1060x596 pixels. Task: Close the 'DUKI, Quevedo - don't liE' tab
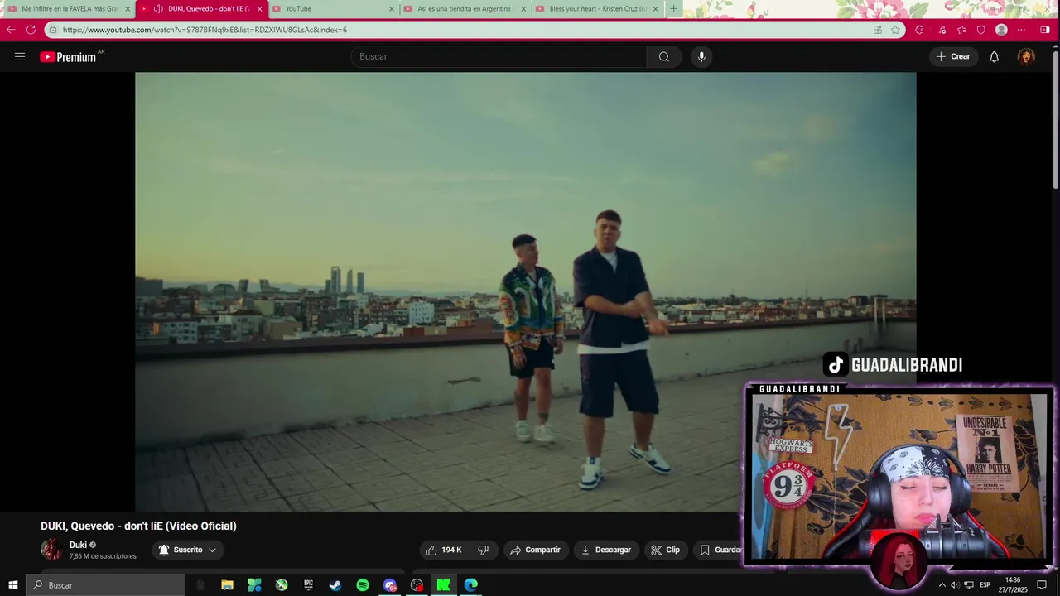coord(259,9)
